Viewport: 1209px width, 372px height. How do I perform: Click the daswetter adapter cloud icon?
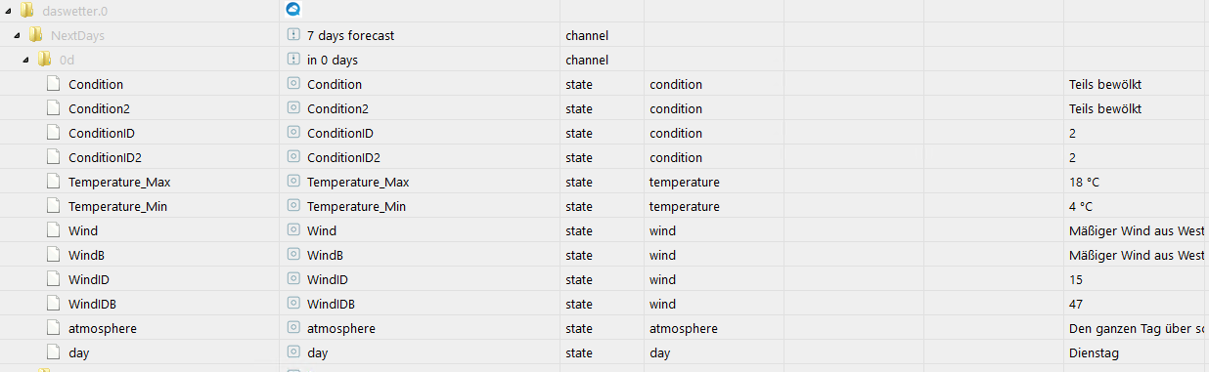pos(292,11)
